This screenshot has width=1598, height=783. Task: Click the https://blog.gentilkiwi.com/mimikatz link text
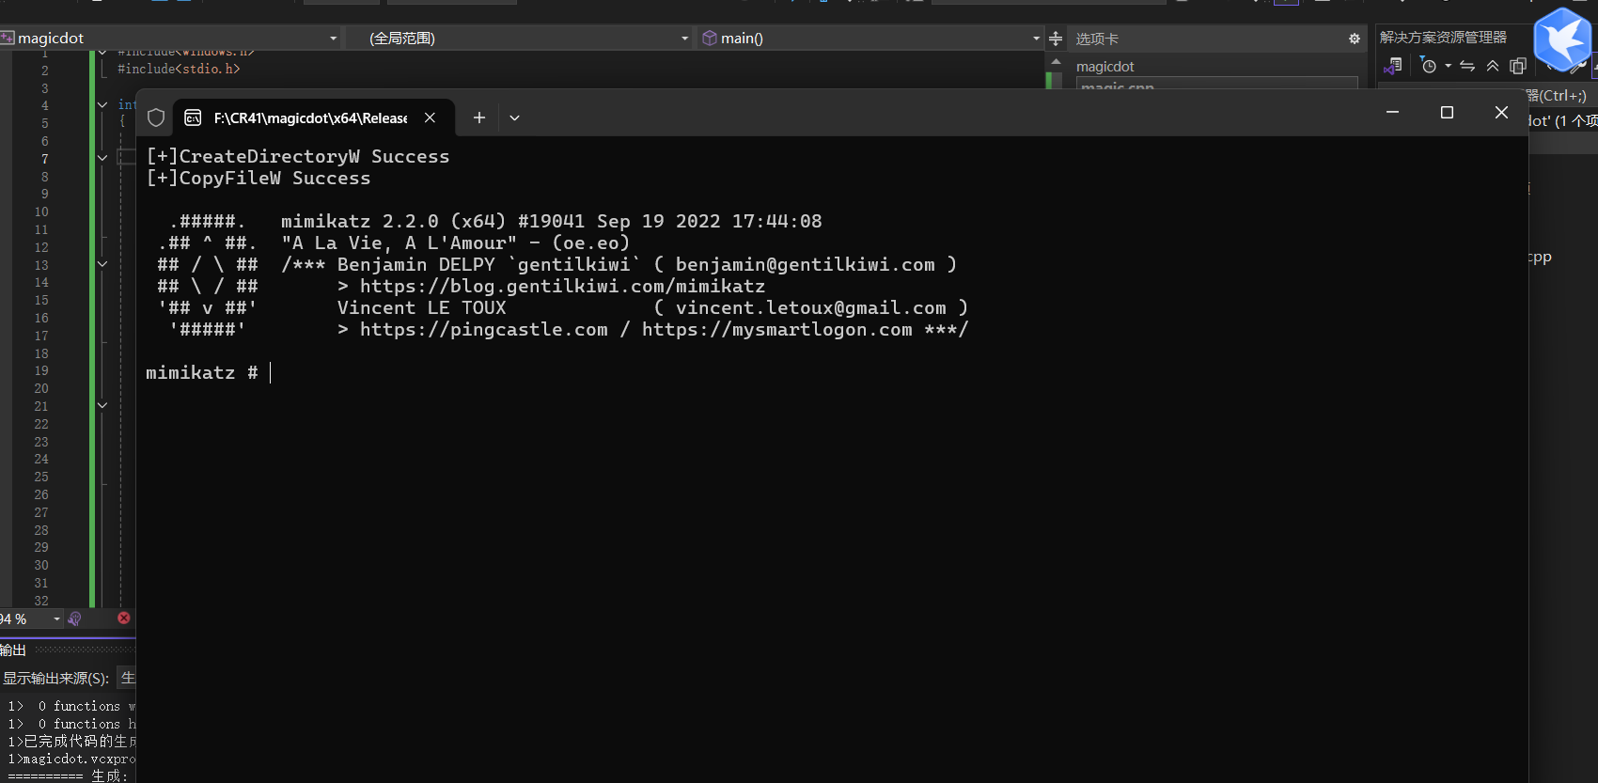point(562,286)
